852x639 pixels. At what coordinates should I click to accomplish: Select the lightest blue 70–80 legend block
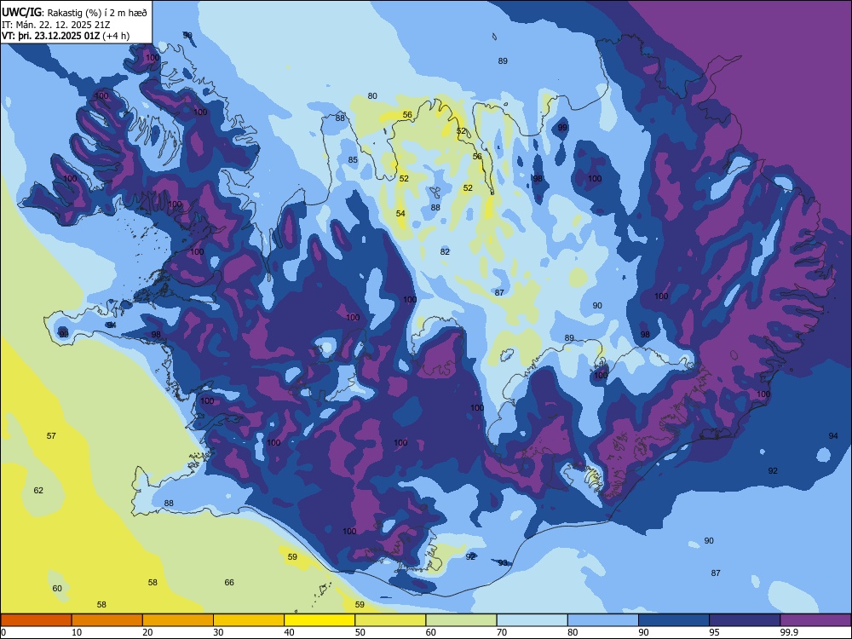tap(532, 620)
